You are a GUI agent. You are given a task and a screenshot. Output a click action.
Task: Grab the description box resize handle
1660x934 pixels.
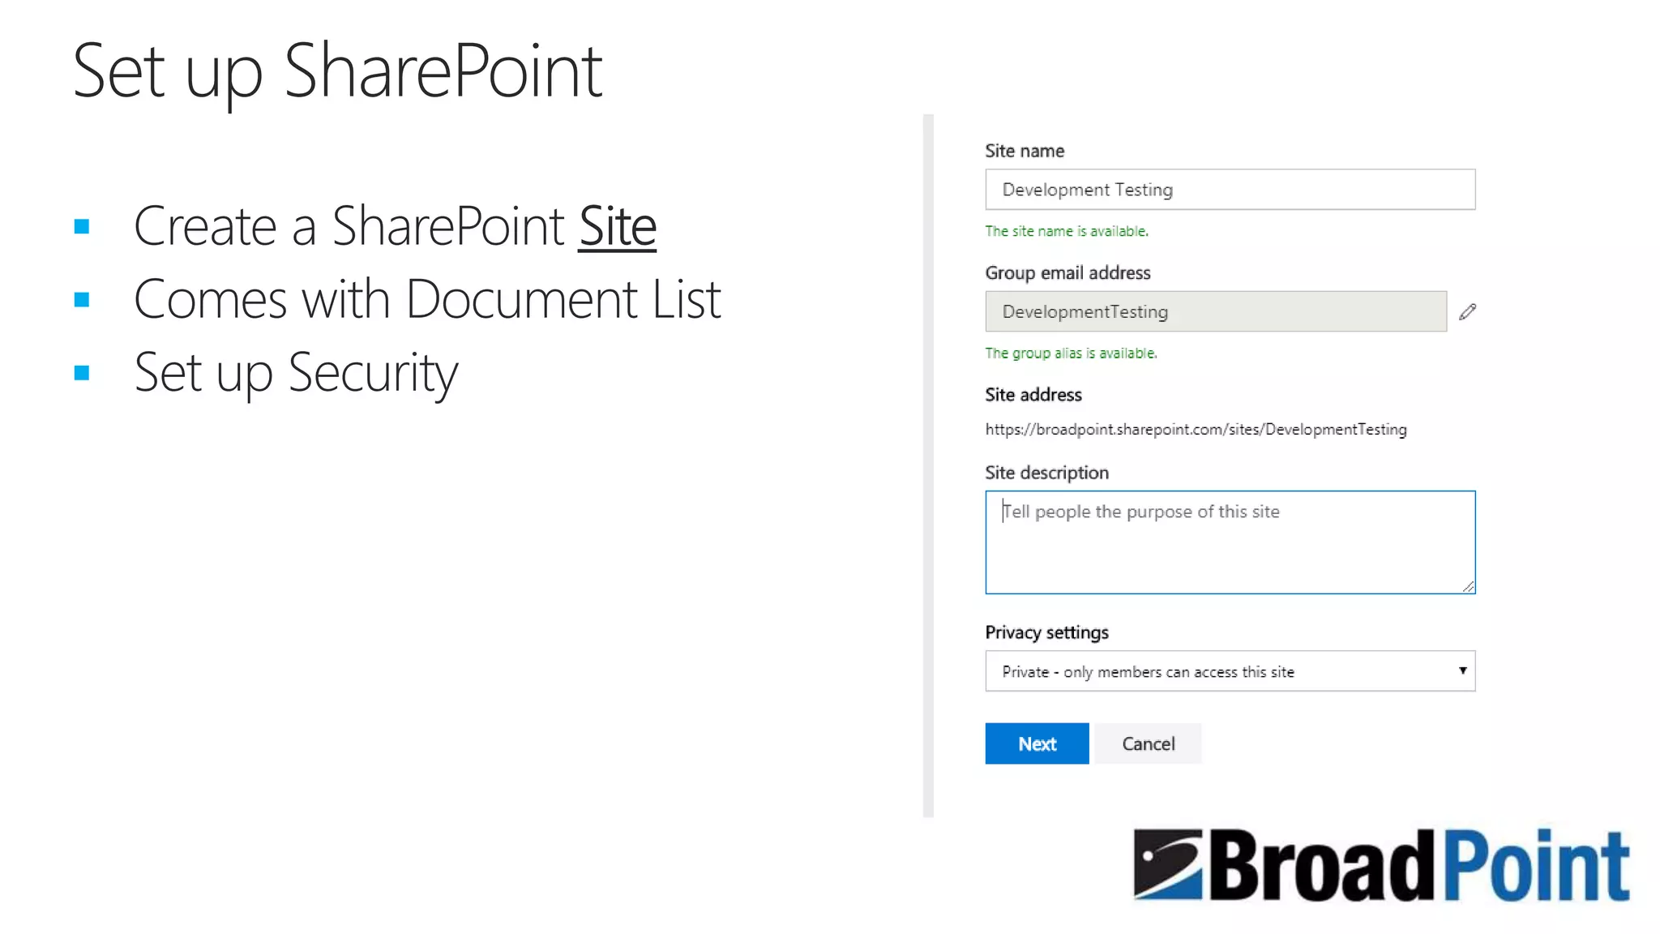pos(1468,586)
